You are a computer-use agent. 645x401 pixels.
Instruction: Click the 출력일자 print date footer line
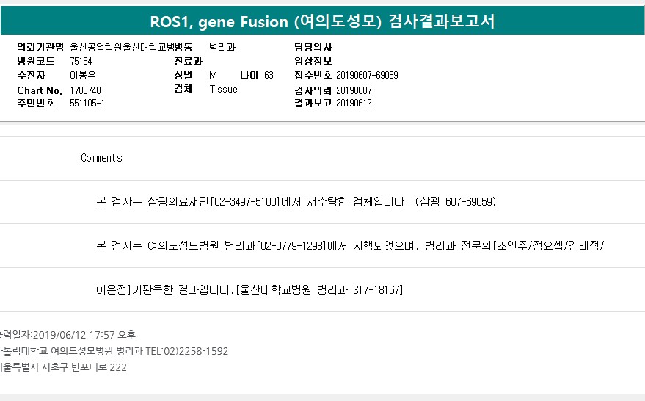pyautogui.click(x=68, y=335)
